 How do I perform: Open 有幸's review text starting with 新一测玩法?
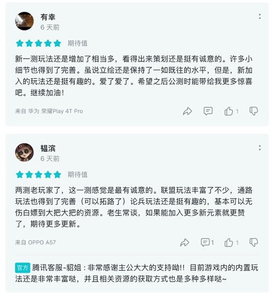click(x=134, y=76)
